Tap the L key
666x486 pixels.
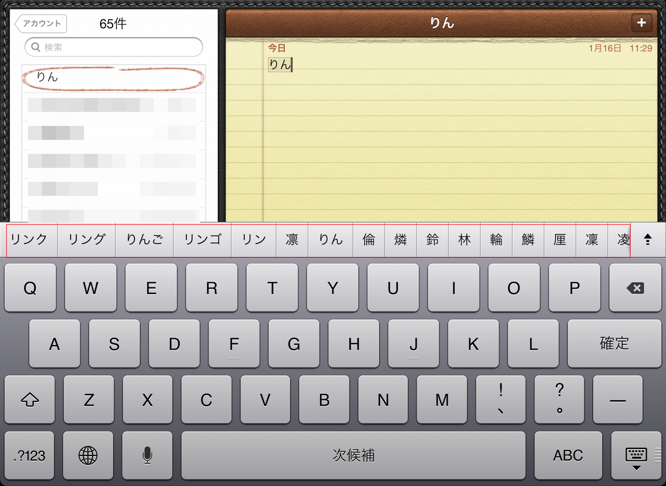533,344
